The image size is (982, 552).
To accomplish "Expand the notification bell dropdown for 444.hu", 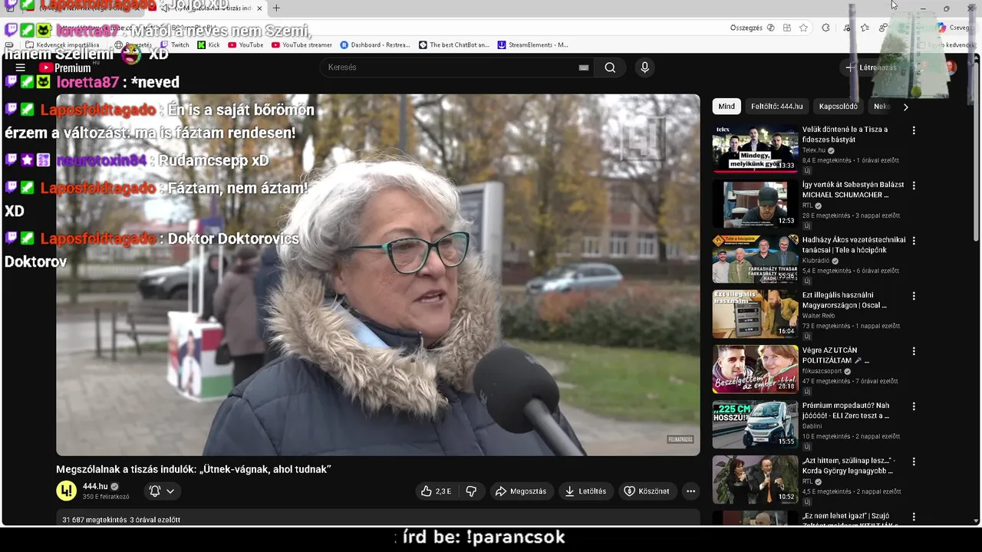I will (162, 491).
